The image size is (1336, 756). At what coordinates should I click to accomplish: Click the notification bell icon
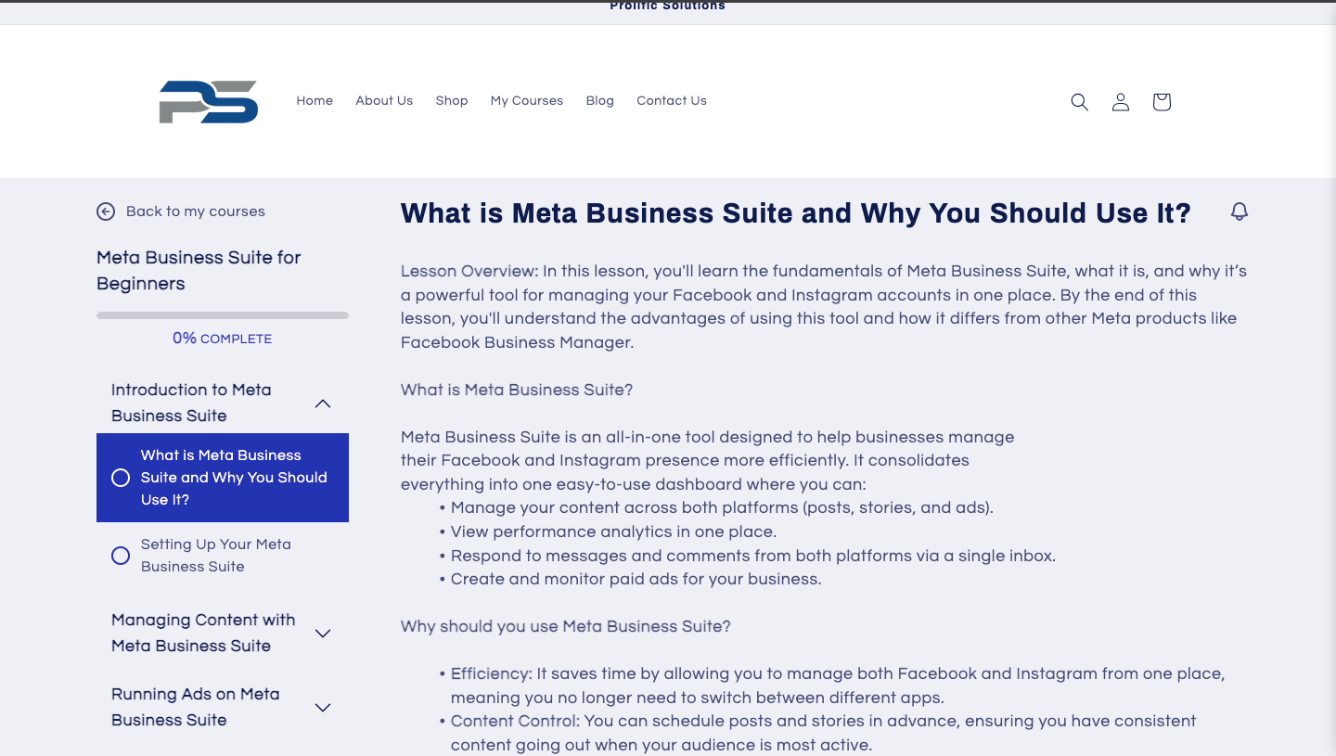pyautogui.click(x=1239, y=211)
